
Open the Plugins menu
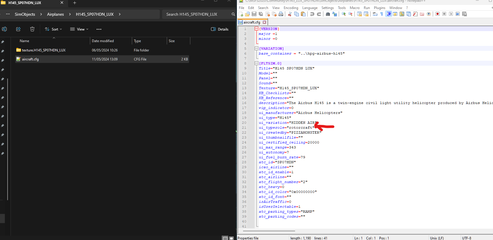379,8
